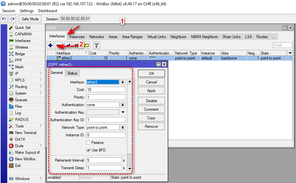Click the blue plus add button

point(50,45)
